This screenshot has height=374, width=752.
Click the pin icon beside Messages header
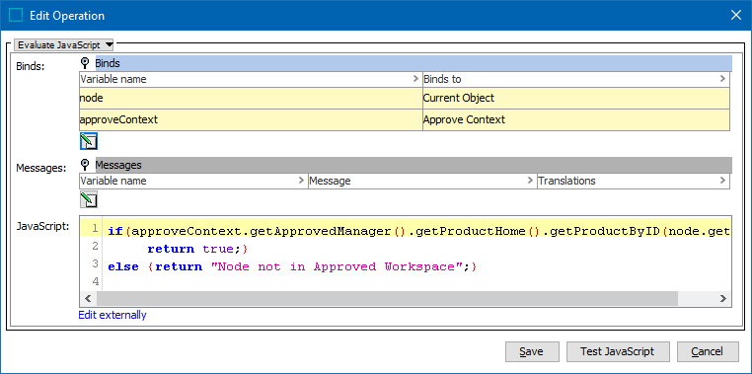pos(86,165)
